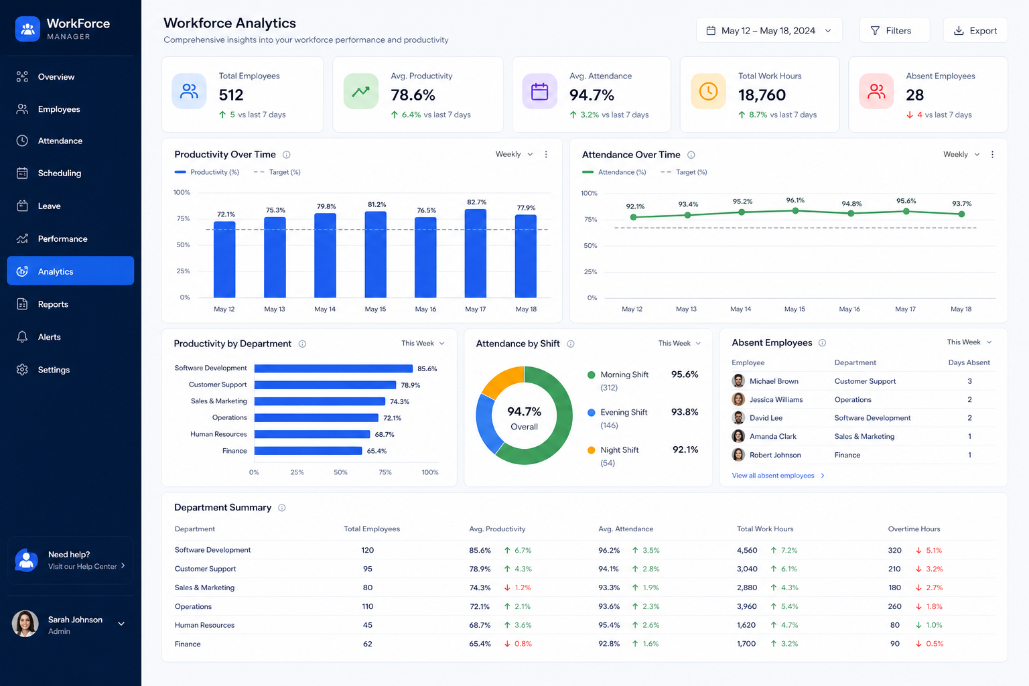This screenshot has width=1029, height=686.
Task: Open This Week dropdown for Absent Employees
Action: (969, 342)
